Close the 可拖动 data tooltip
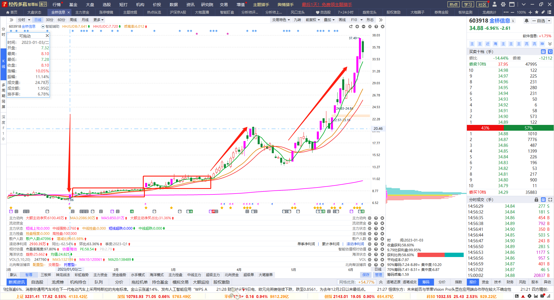Image resolution: width=554 pixels, height=300 pixels. (47, 35)
